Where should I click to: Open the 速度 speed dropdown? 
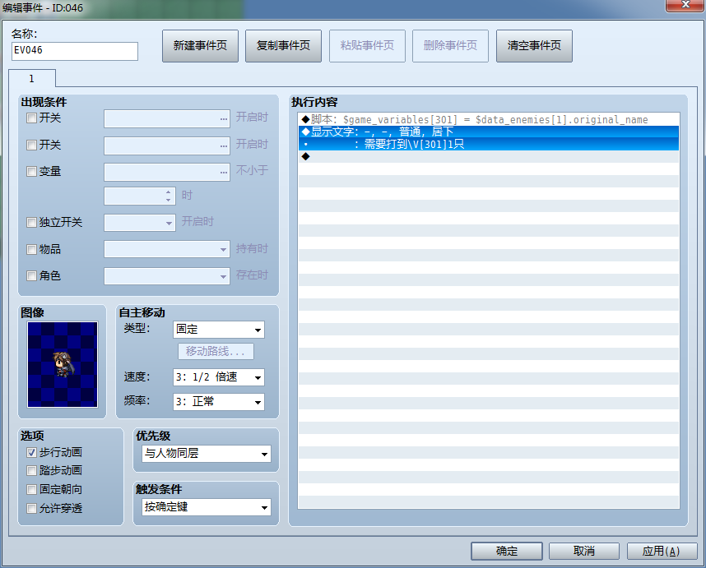pos(218,377)
